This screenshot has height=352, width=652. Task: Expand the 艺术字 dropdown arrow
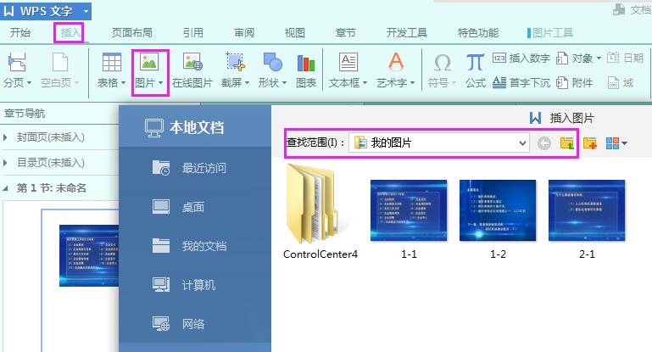pos(412,83)
